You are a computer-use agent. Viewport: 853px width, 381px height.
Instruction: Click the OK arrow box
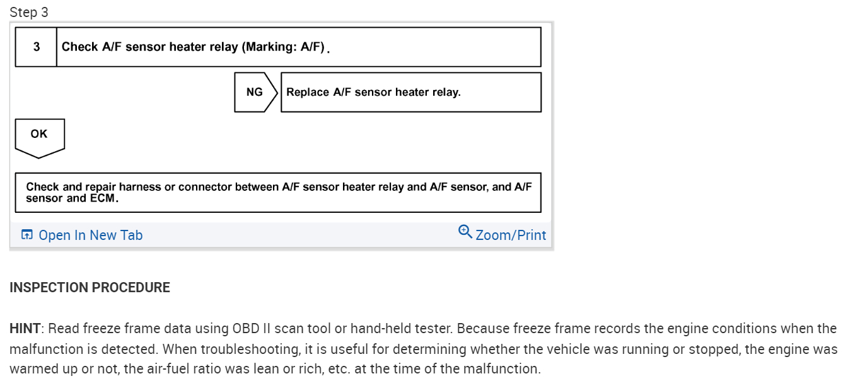[x=39, y=135]
